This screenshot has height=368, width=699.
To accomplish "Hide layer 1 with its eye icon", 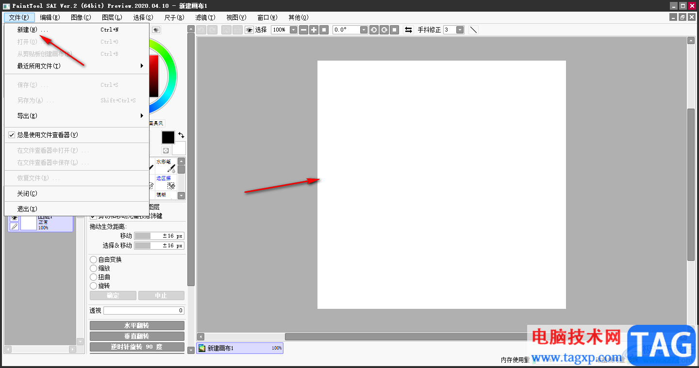I will 14,219.
